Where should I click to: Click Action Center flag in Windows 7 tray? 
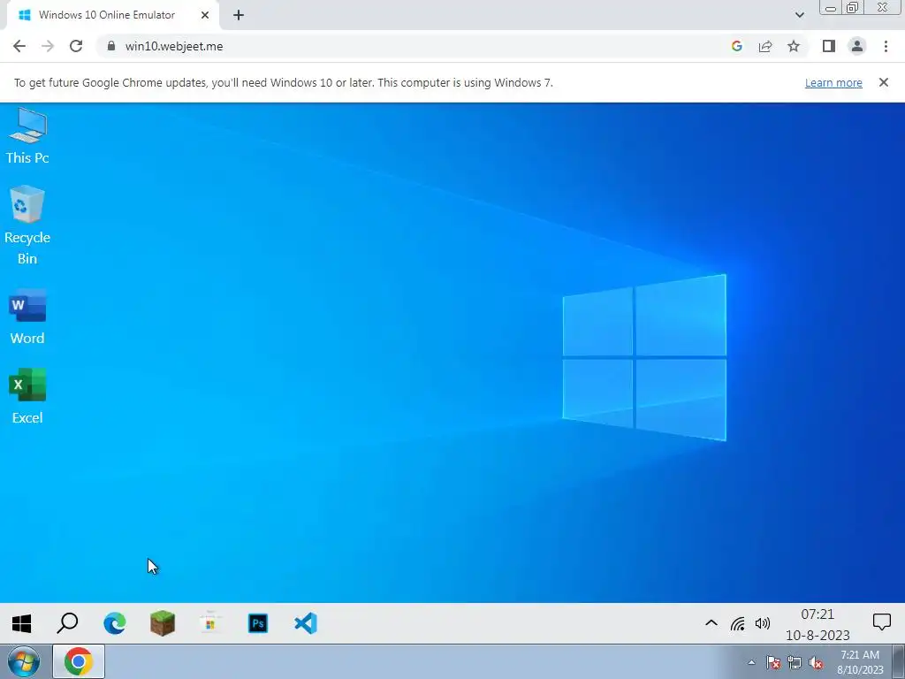point(773,662)
